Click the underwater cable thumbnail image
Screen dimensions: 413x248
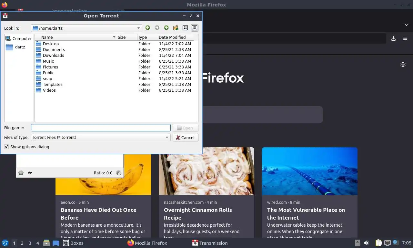point(310,171)
